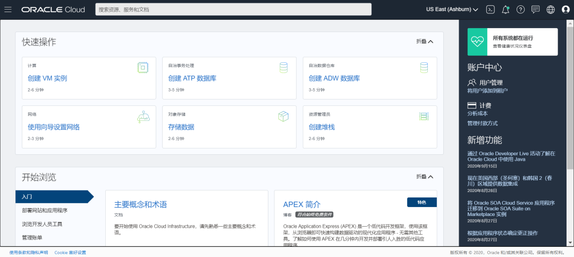Image resolution: width=574 pixels, height=257 pixels.
Task: Click 使用条款和隐私声明 footer link
Action: [29, 253]
